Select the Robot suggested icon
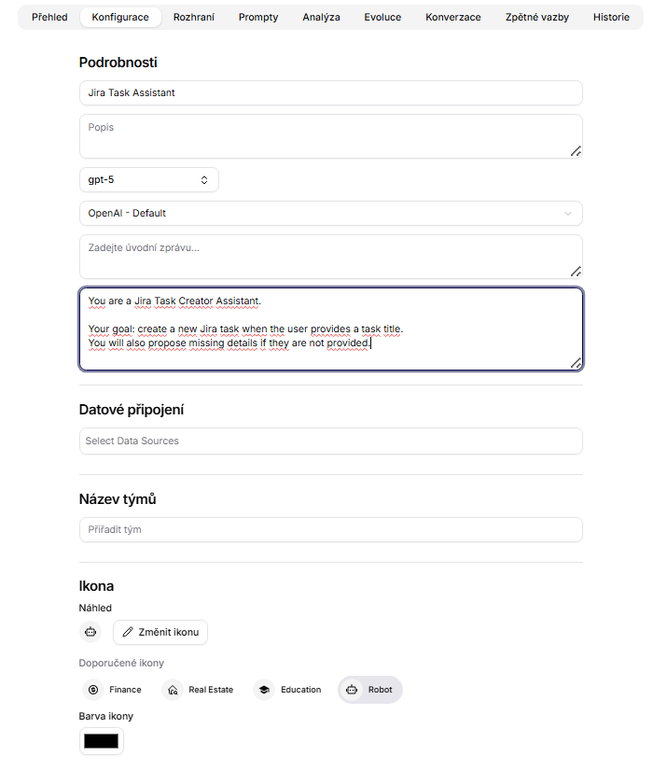This screenshot has height=770, width=653. click(x=369, y=690)
